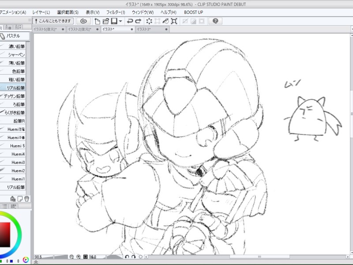
Task: Click the Show Selection Border toolbar icon
Action: (x=202, y=21)
